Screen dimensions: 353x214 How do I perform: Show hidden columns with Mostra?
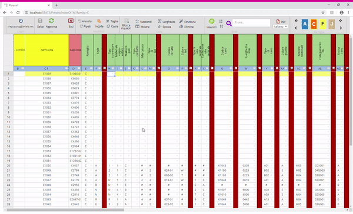[x=142, y=26]
